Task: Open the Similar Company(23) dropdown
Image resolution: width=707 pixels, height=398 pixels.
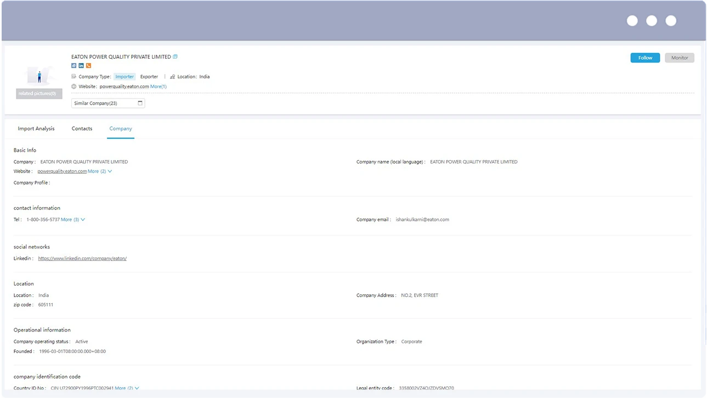Action: point(108,103)
